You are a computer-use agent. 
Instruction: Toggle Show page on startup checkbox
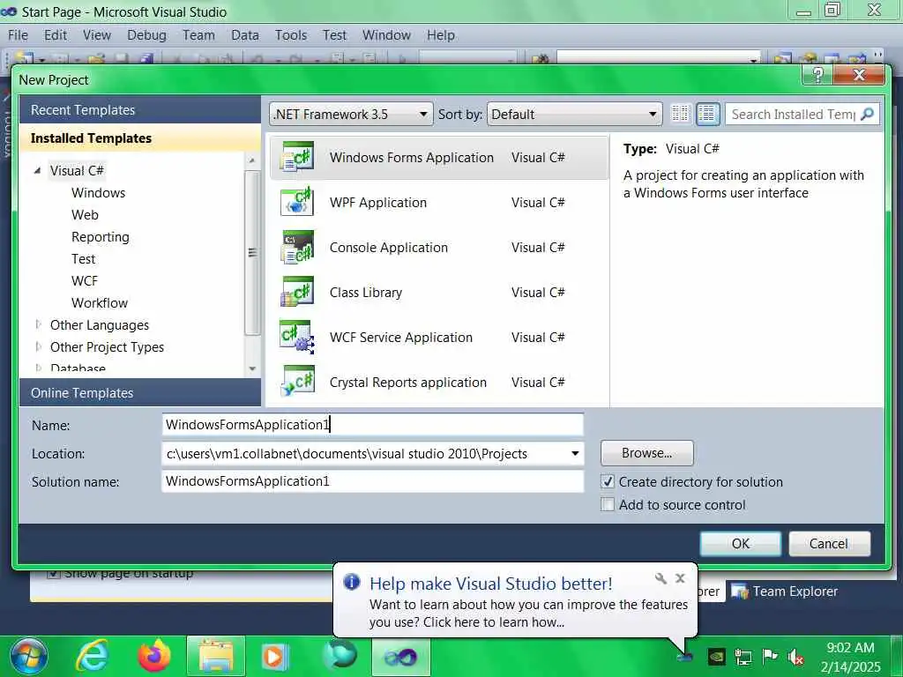pyautogui.click(x=54, y=573)
